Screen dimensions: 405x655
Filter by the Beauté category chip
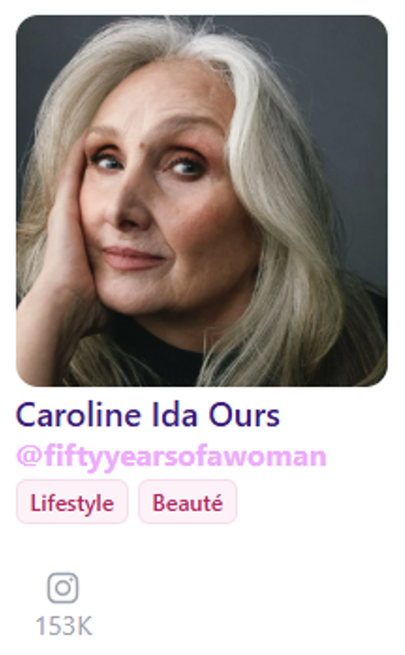click(x=187, y=502)
